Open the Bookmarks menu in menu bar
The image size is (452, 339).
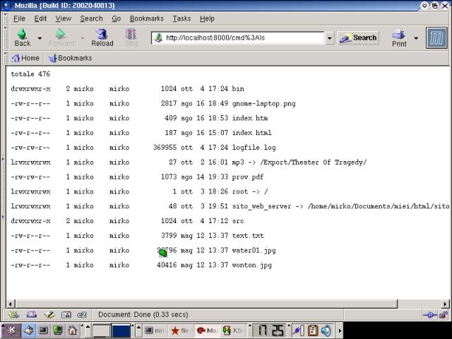[146, 18]
